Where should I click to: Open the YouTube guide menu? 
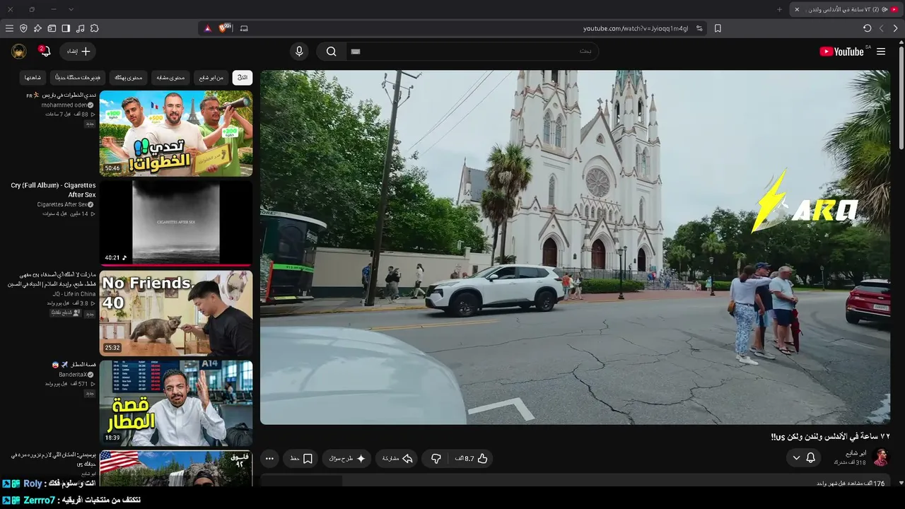(881, 52)
